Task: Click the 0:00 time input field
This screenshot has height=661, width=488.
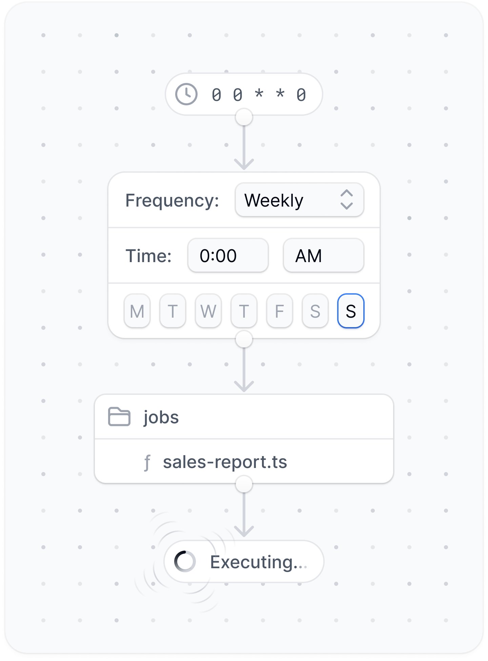Action: pyautogui.click(x=228, y=255)
